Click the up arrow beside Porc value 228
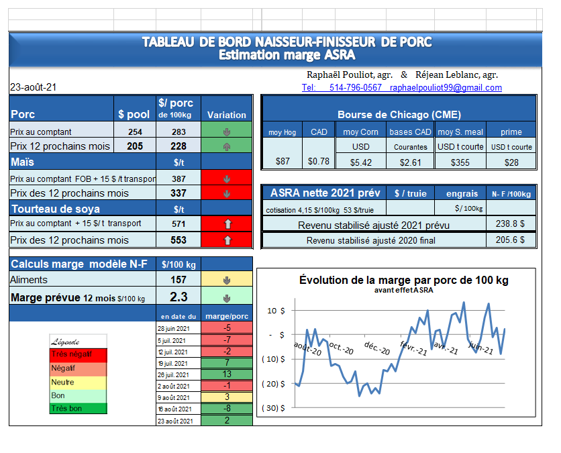This screenshot has height=453, width=561. pos(227,146)
